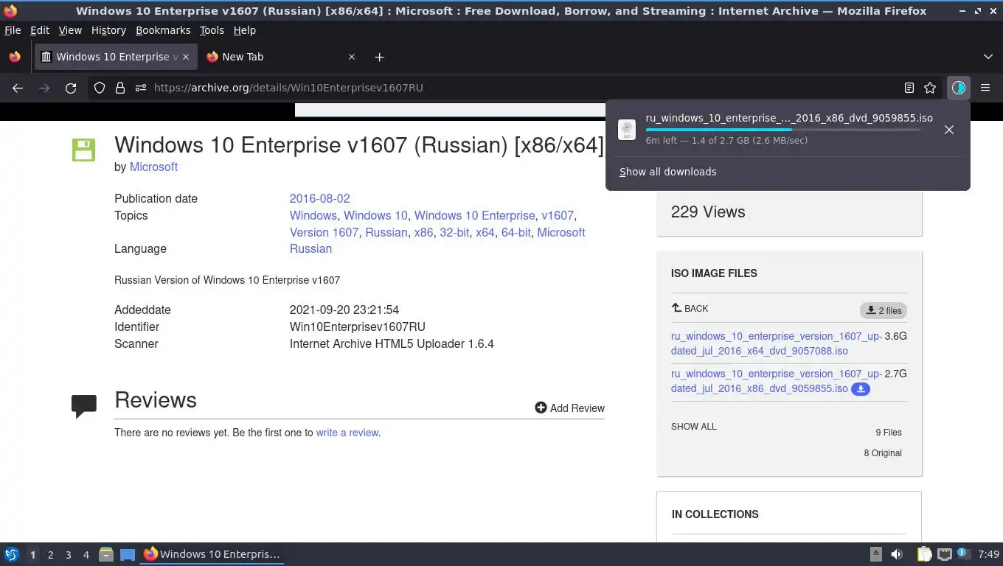Open the 32-bit topic link
1003x566 pixels.
(454, 233)
